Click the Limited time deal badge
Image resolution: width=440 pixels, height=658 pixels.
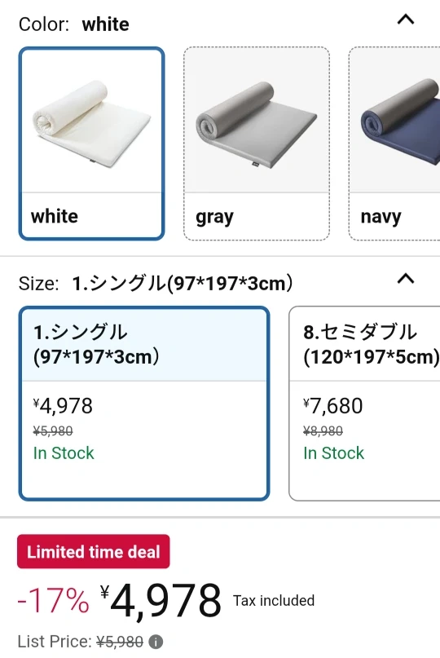click(x=94, y=551)
